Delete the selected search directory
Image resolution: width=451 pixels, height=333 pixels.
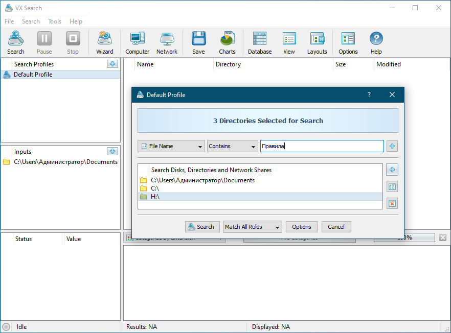pos(392,204)
